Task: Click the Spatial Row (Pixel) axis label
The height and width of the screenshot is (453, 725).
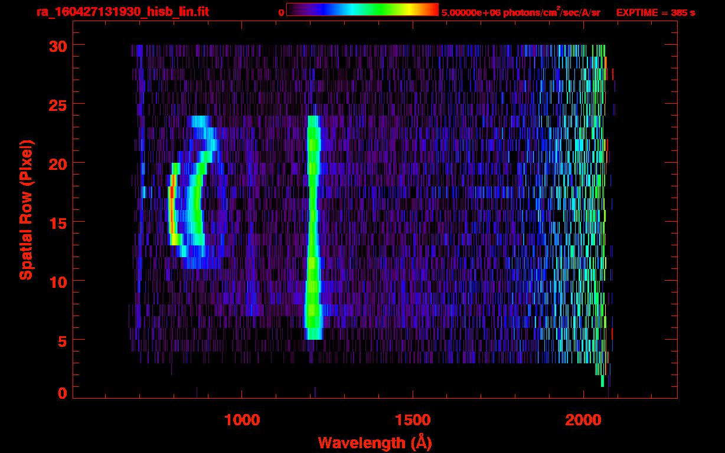Action: (26, 209)
